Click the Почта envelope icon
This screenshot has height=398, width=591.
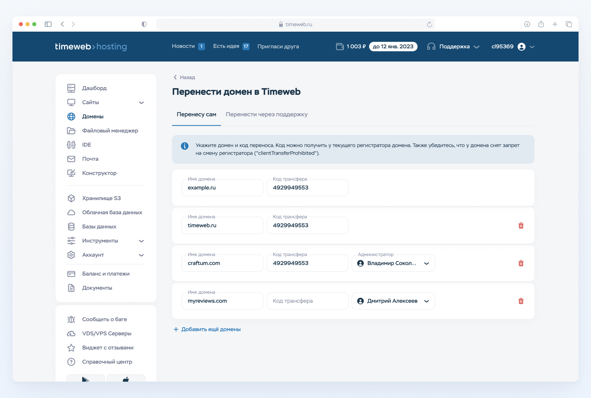pos(71,159)
